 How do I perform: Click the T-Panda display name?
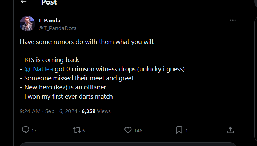click(x=49, y=20)
